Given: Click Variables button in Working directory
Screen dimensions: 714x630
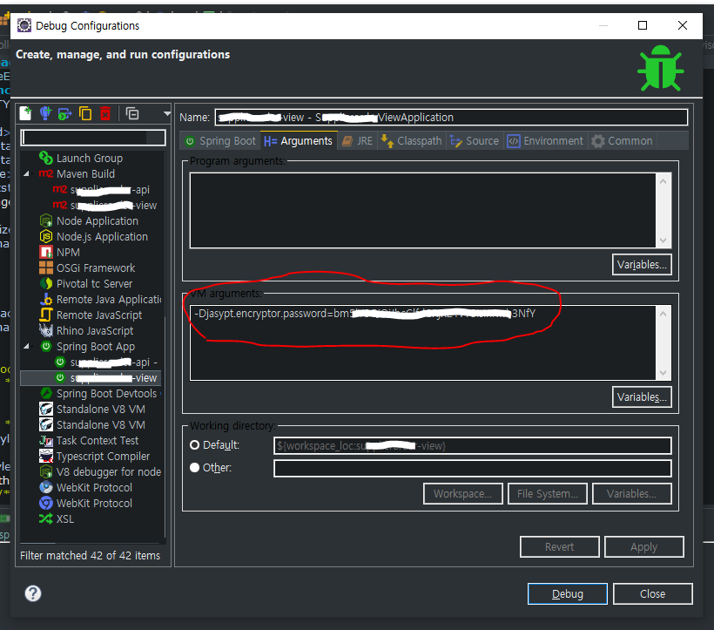Looking at the screenshot, I should (x=631, y=494).
